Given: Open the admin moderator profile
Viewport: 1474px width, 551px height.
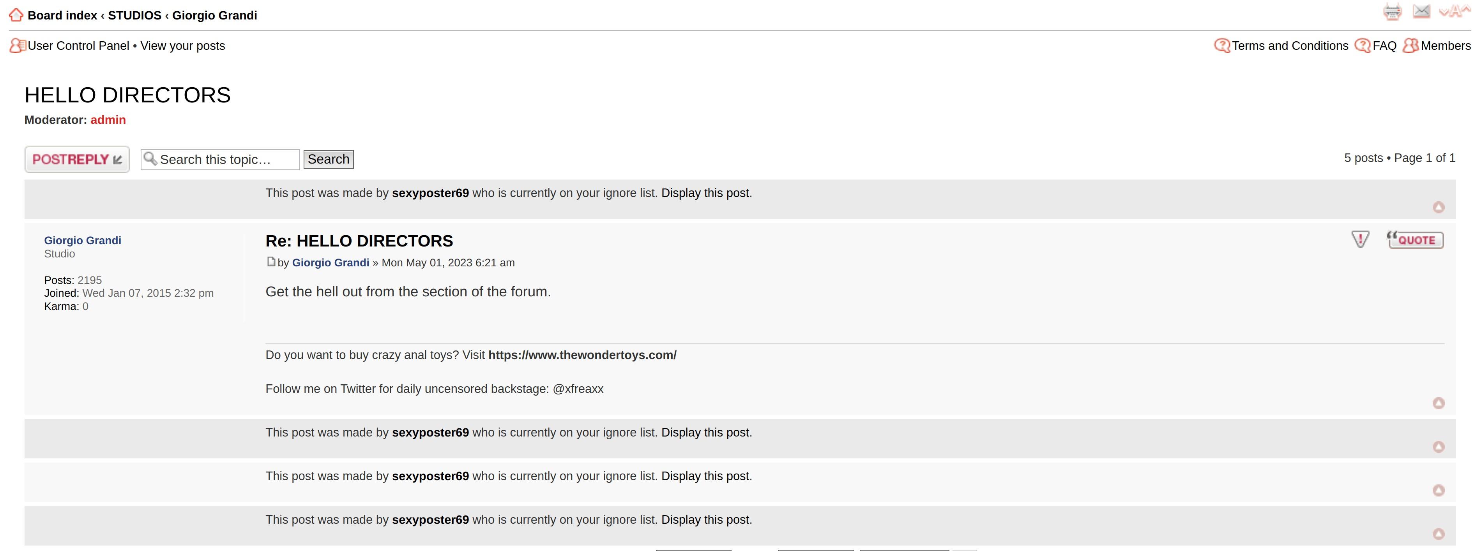Looking at the screenshot, I should point(108,120).
